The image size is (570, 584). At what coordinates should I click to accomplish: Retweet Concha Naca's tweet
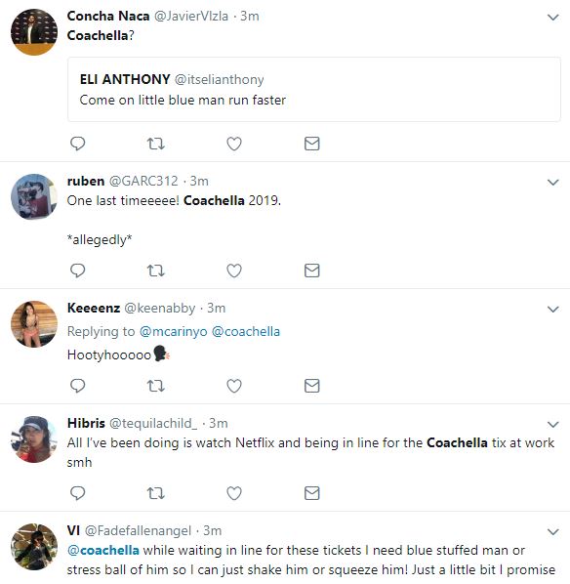(x=155, y=144)
